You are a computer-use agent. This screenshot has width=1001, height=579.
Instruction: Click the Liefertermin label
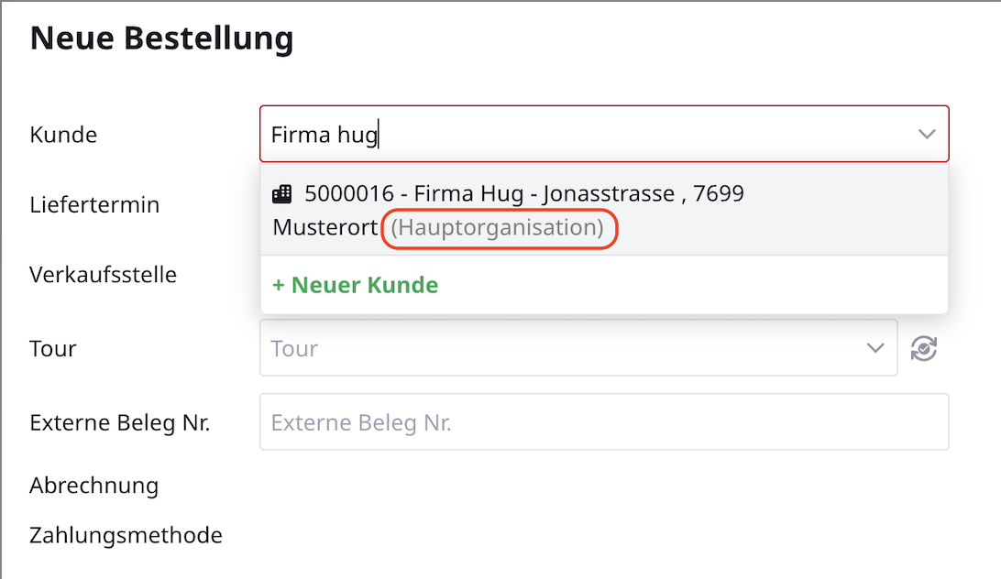[94, 204]
